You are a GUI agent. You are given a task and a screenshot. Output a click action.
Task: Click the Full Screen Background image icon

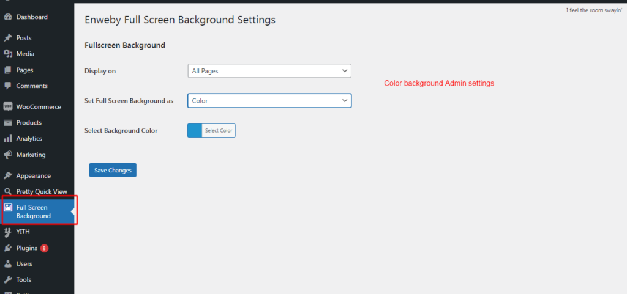coord(7,207)
